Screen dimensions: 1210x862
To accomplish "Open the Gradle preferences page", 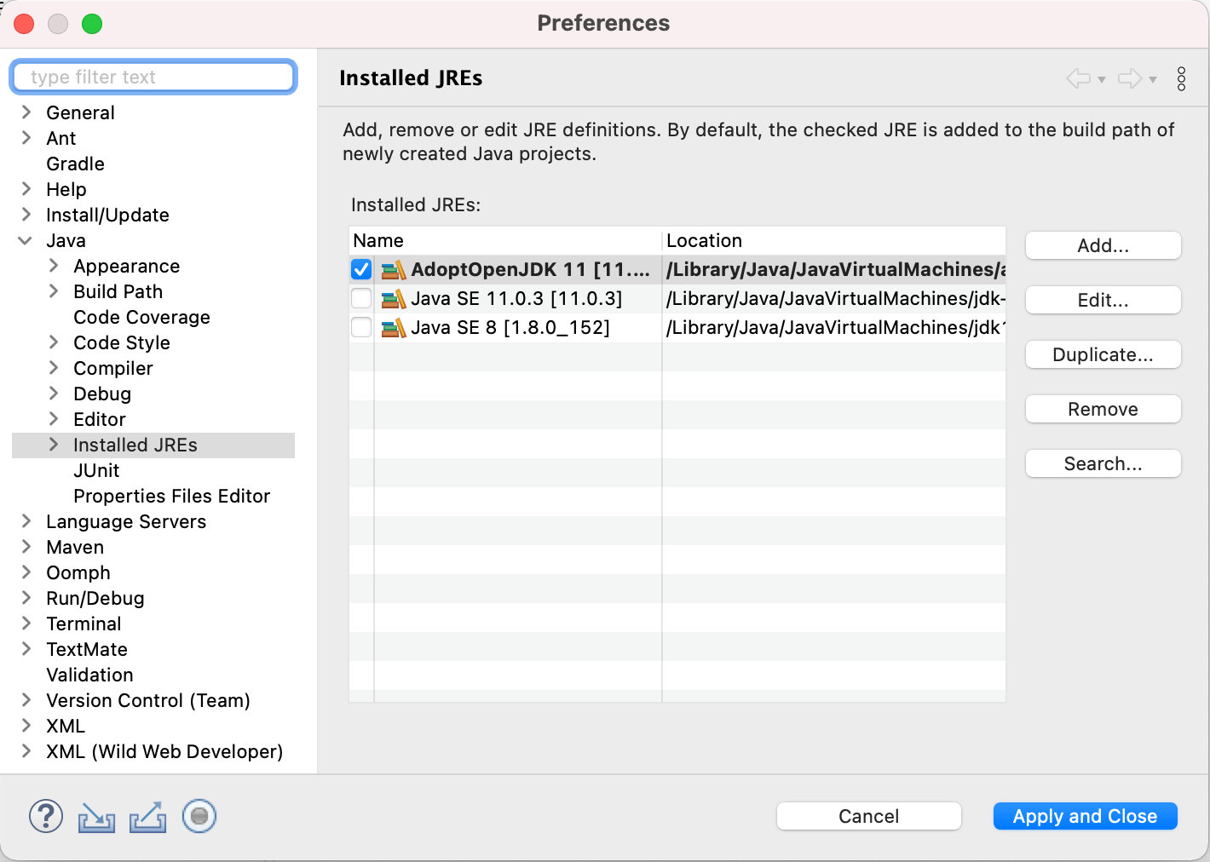I will (75, 164).
